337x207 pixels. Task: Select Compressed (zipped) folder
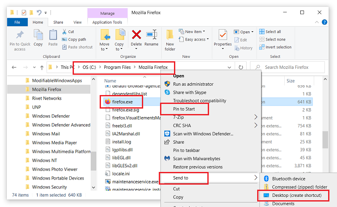click(x=299, y=187)
